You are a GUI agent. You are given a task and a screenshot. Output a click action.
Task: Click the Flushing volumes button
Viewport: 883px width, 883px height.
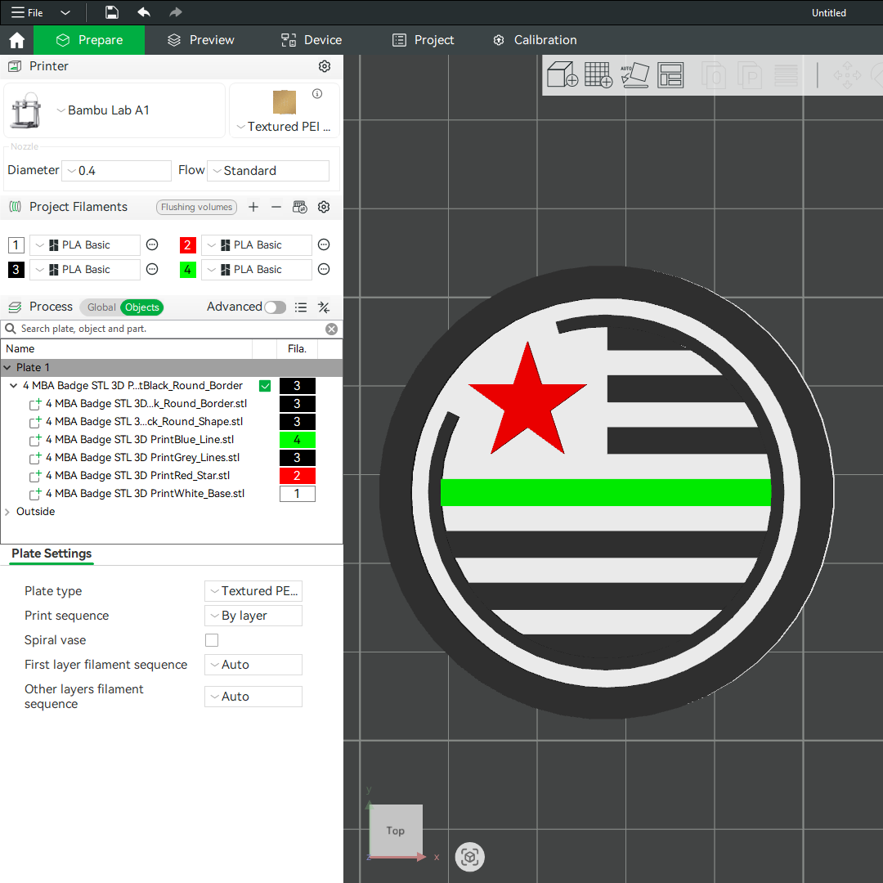pos(196,207)
